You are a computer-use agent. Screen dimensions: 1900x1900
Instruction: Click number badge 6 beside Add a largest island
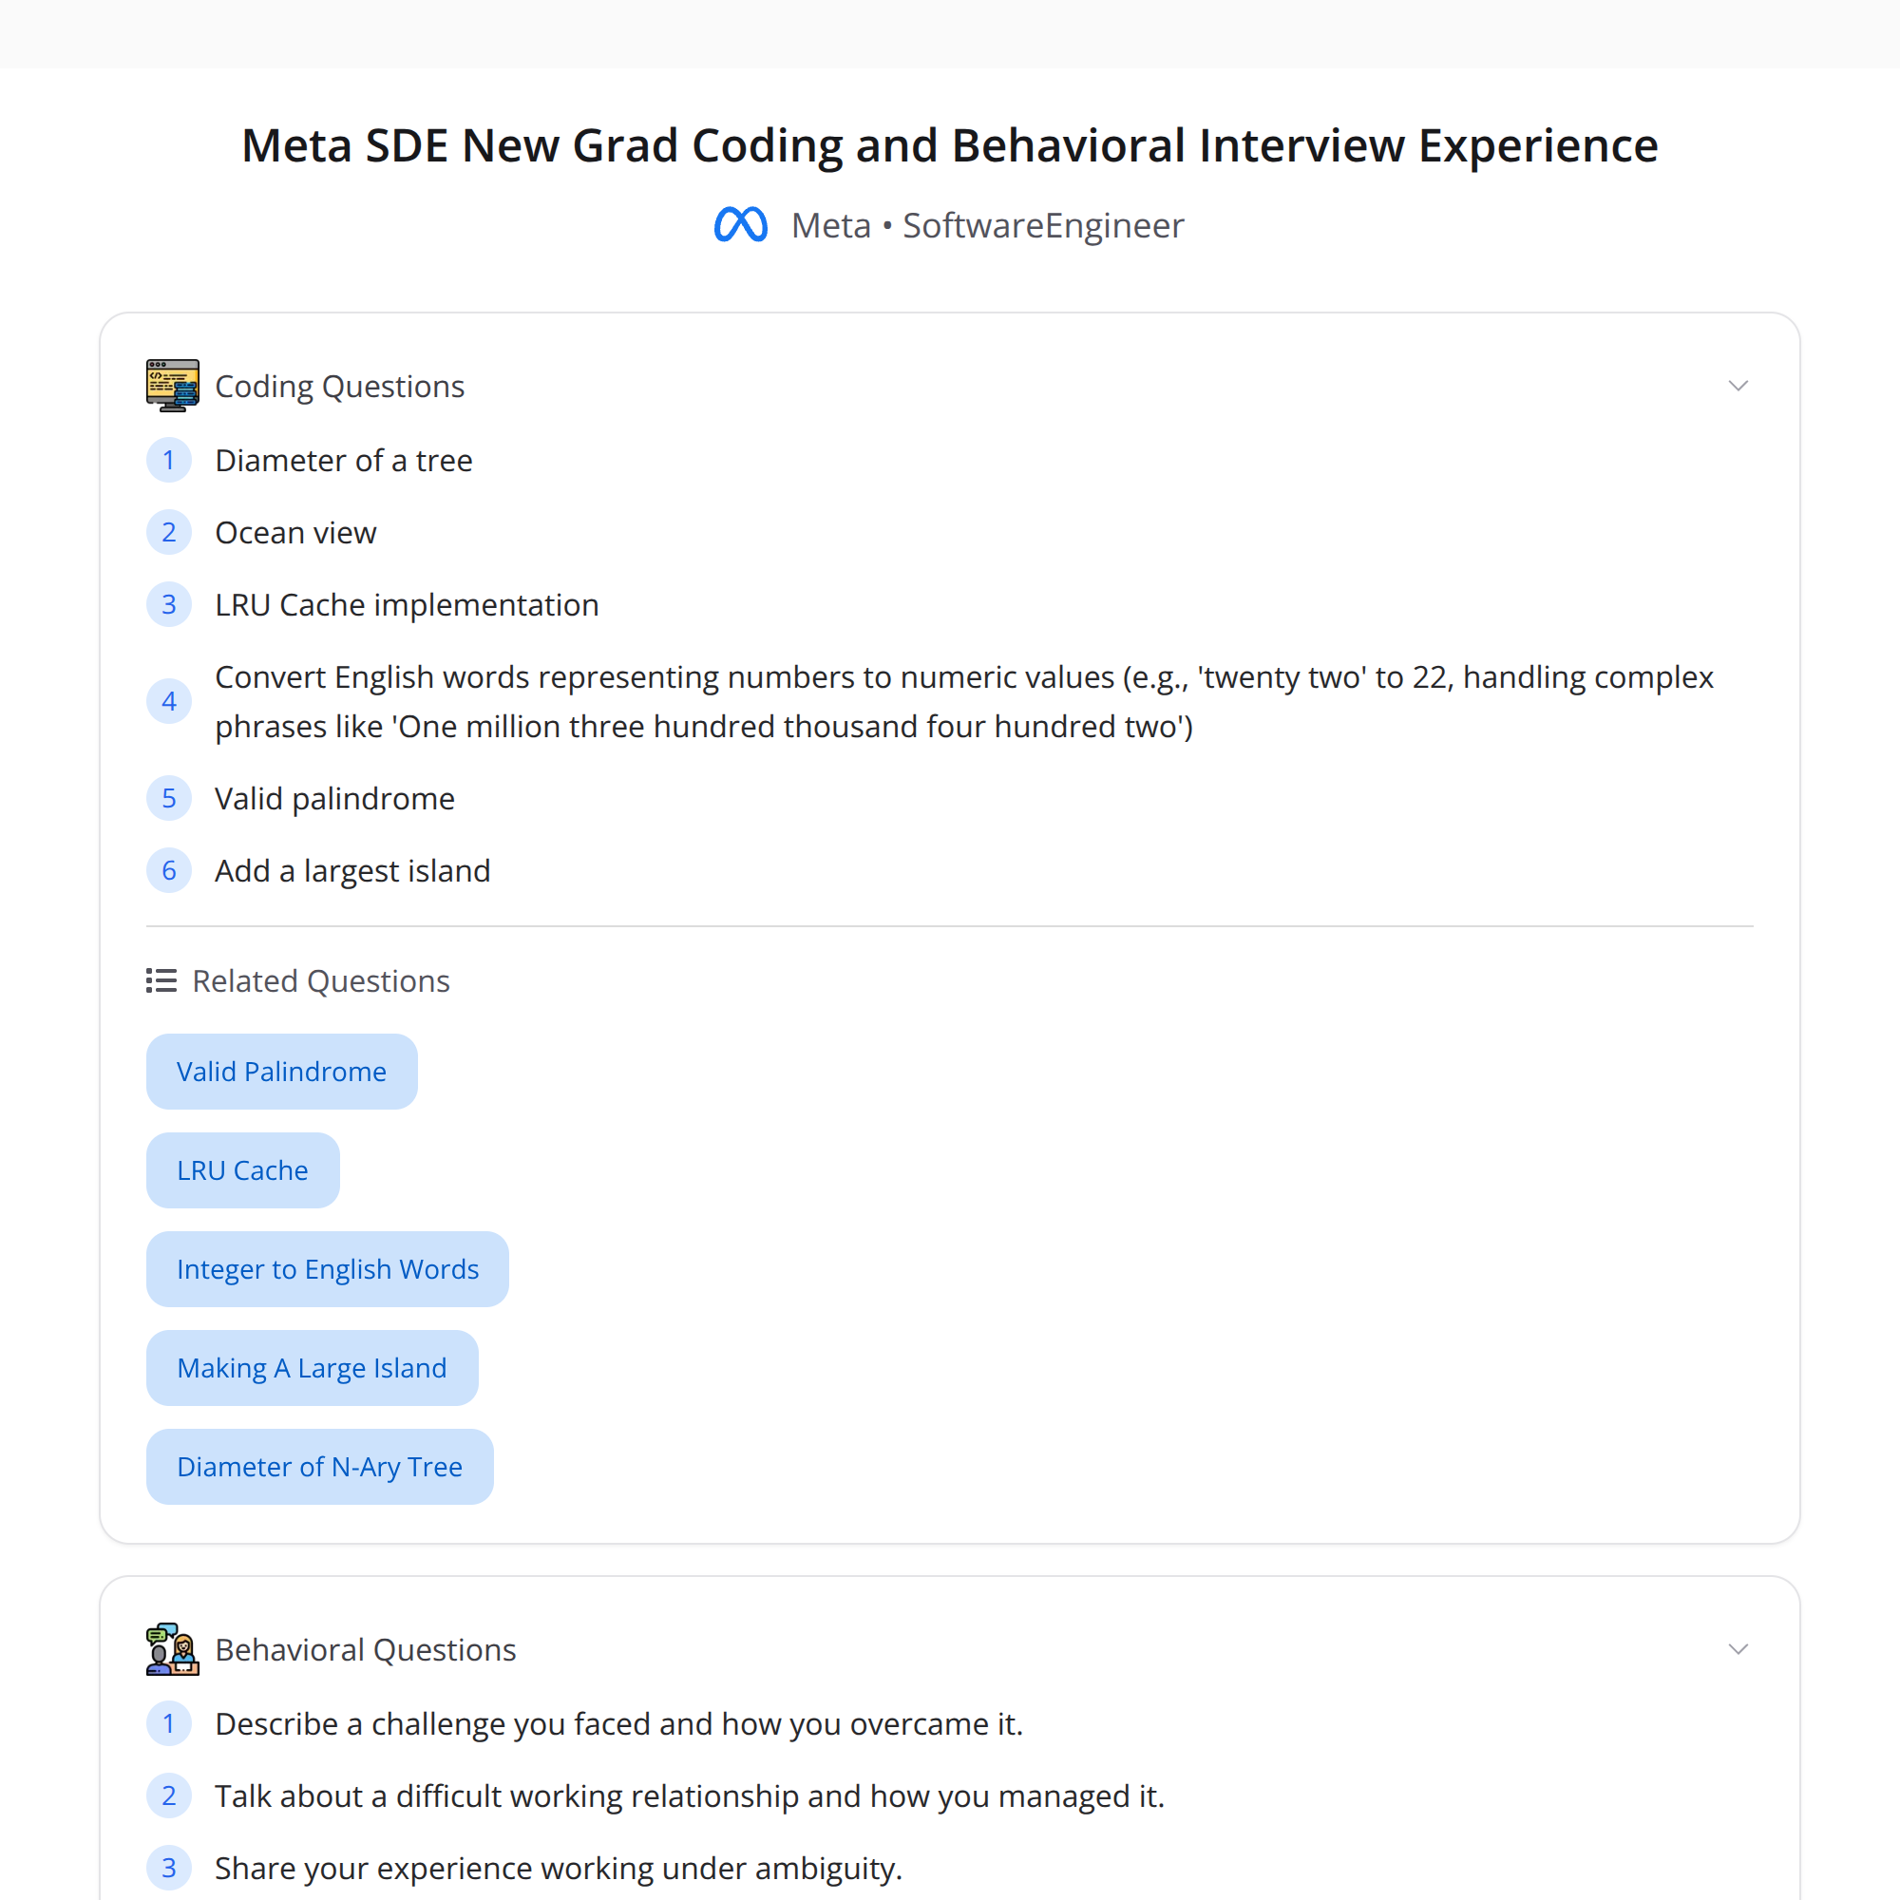coord(169,870)
